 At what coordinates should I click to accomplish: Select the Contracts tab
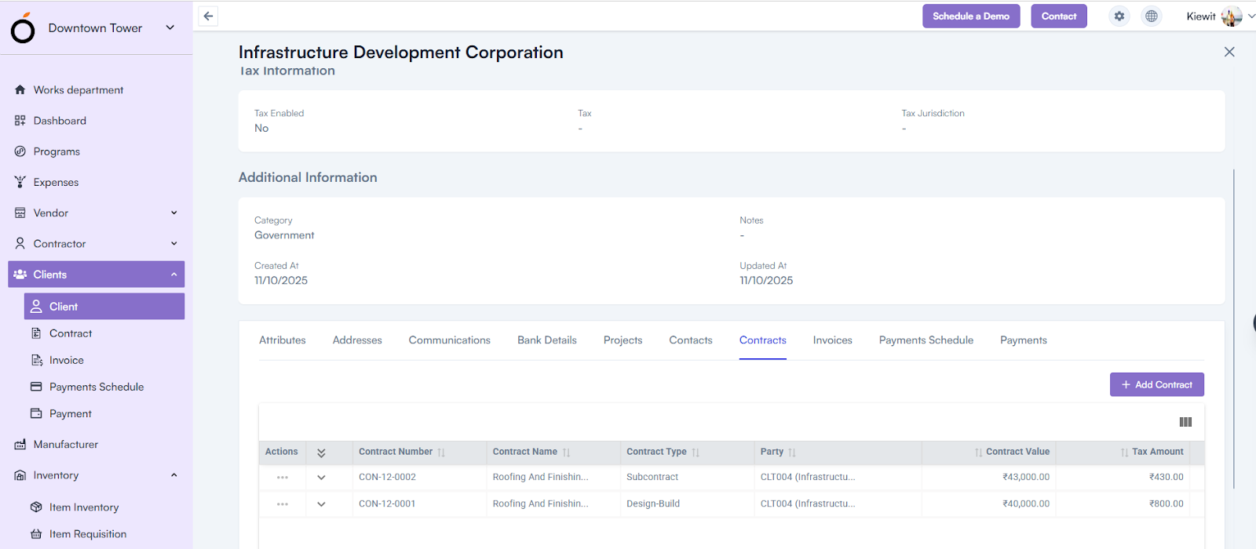click(x=763, y=340)
